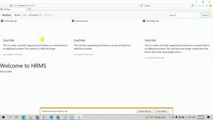Screen dimensions: 213x120
Task: Show hidden system tray icons
Action: coord(170,117)
